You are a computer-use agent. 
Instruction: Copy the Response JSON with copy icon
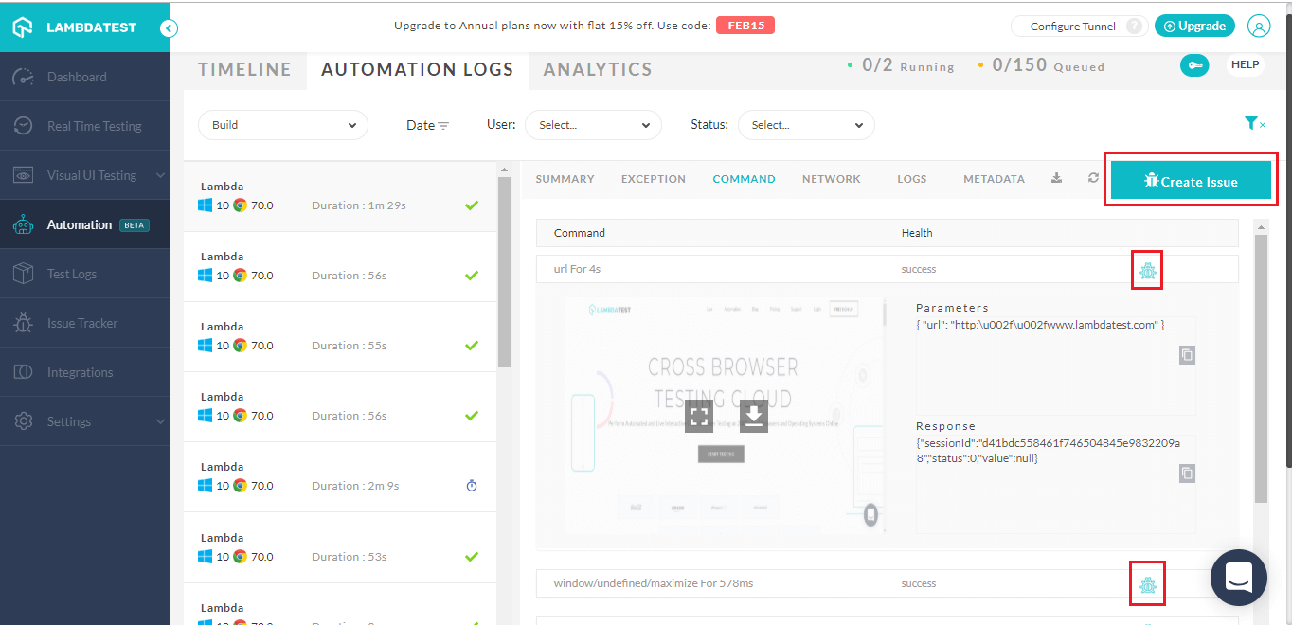coord(1187,473)
